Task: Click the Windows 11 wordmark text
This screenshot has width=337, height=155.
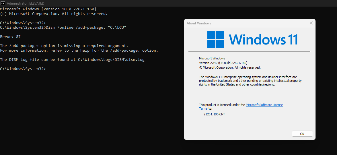Action: tap(263, 39)
